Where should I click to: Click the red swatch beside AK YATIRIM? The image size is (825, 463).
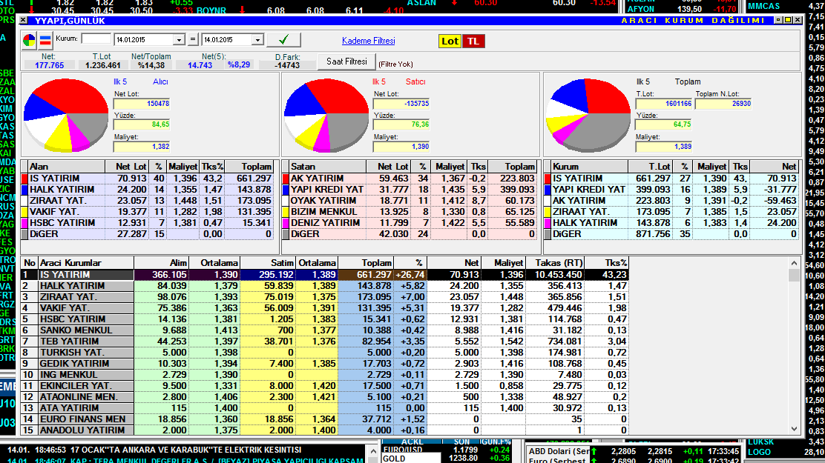click(x=285, y=179)
